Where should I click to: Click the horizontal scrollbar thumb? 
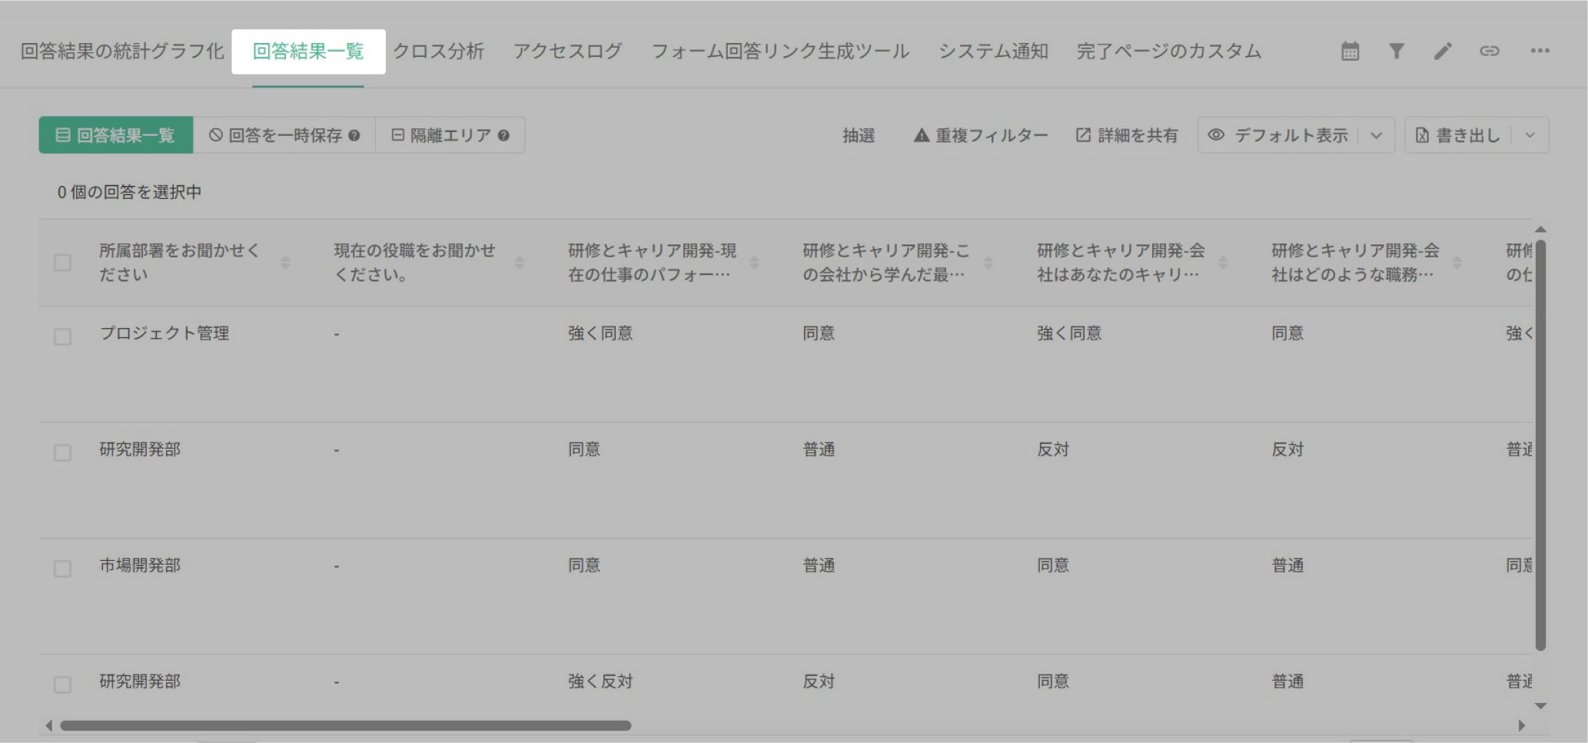[x=346, y=725]
